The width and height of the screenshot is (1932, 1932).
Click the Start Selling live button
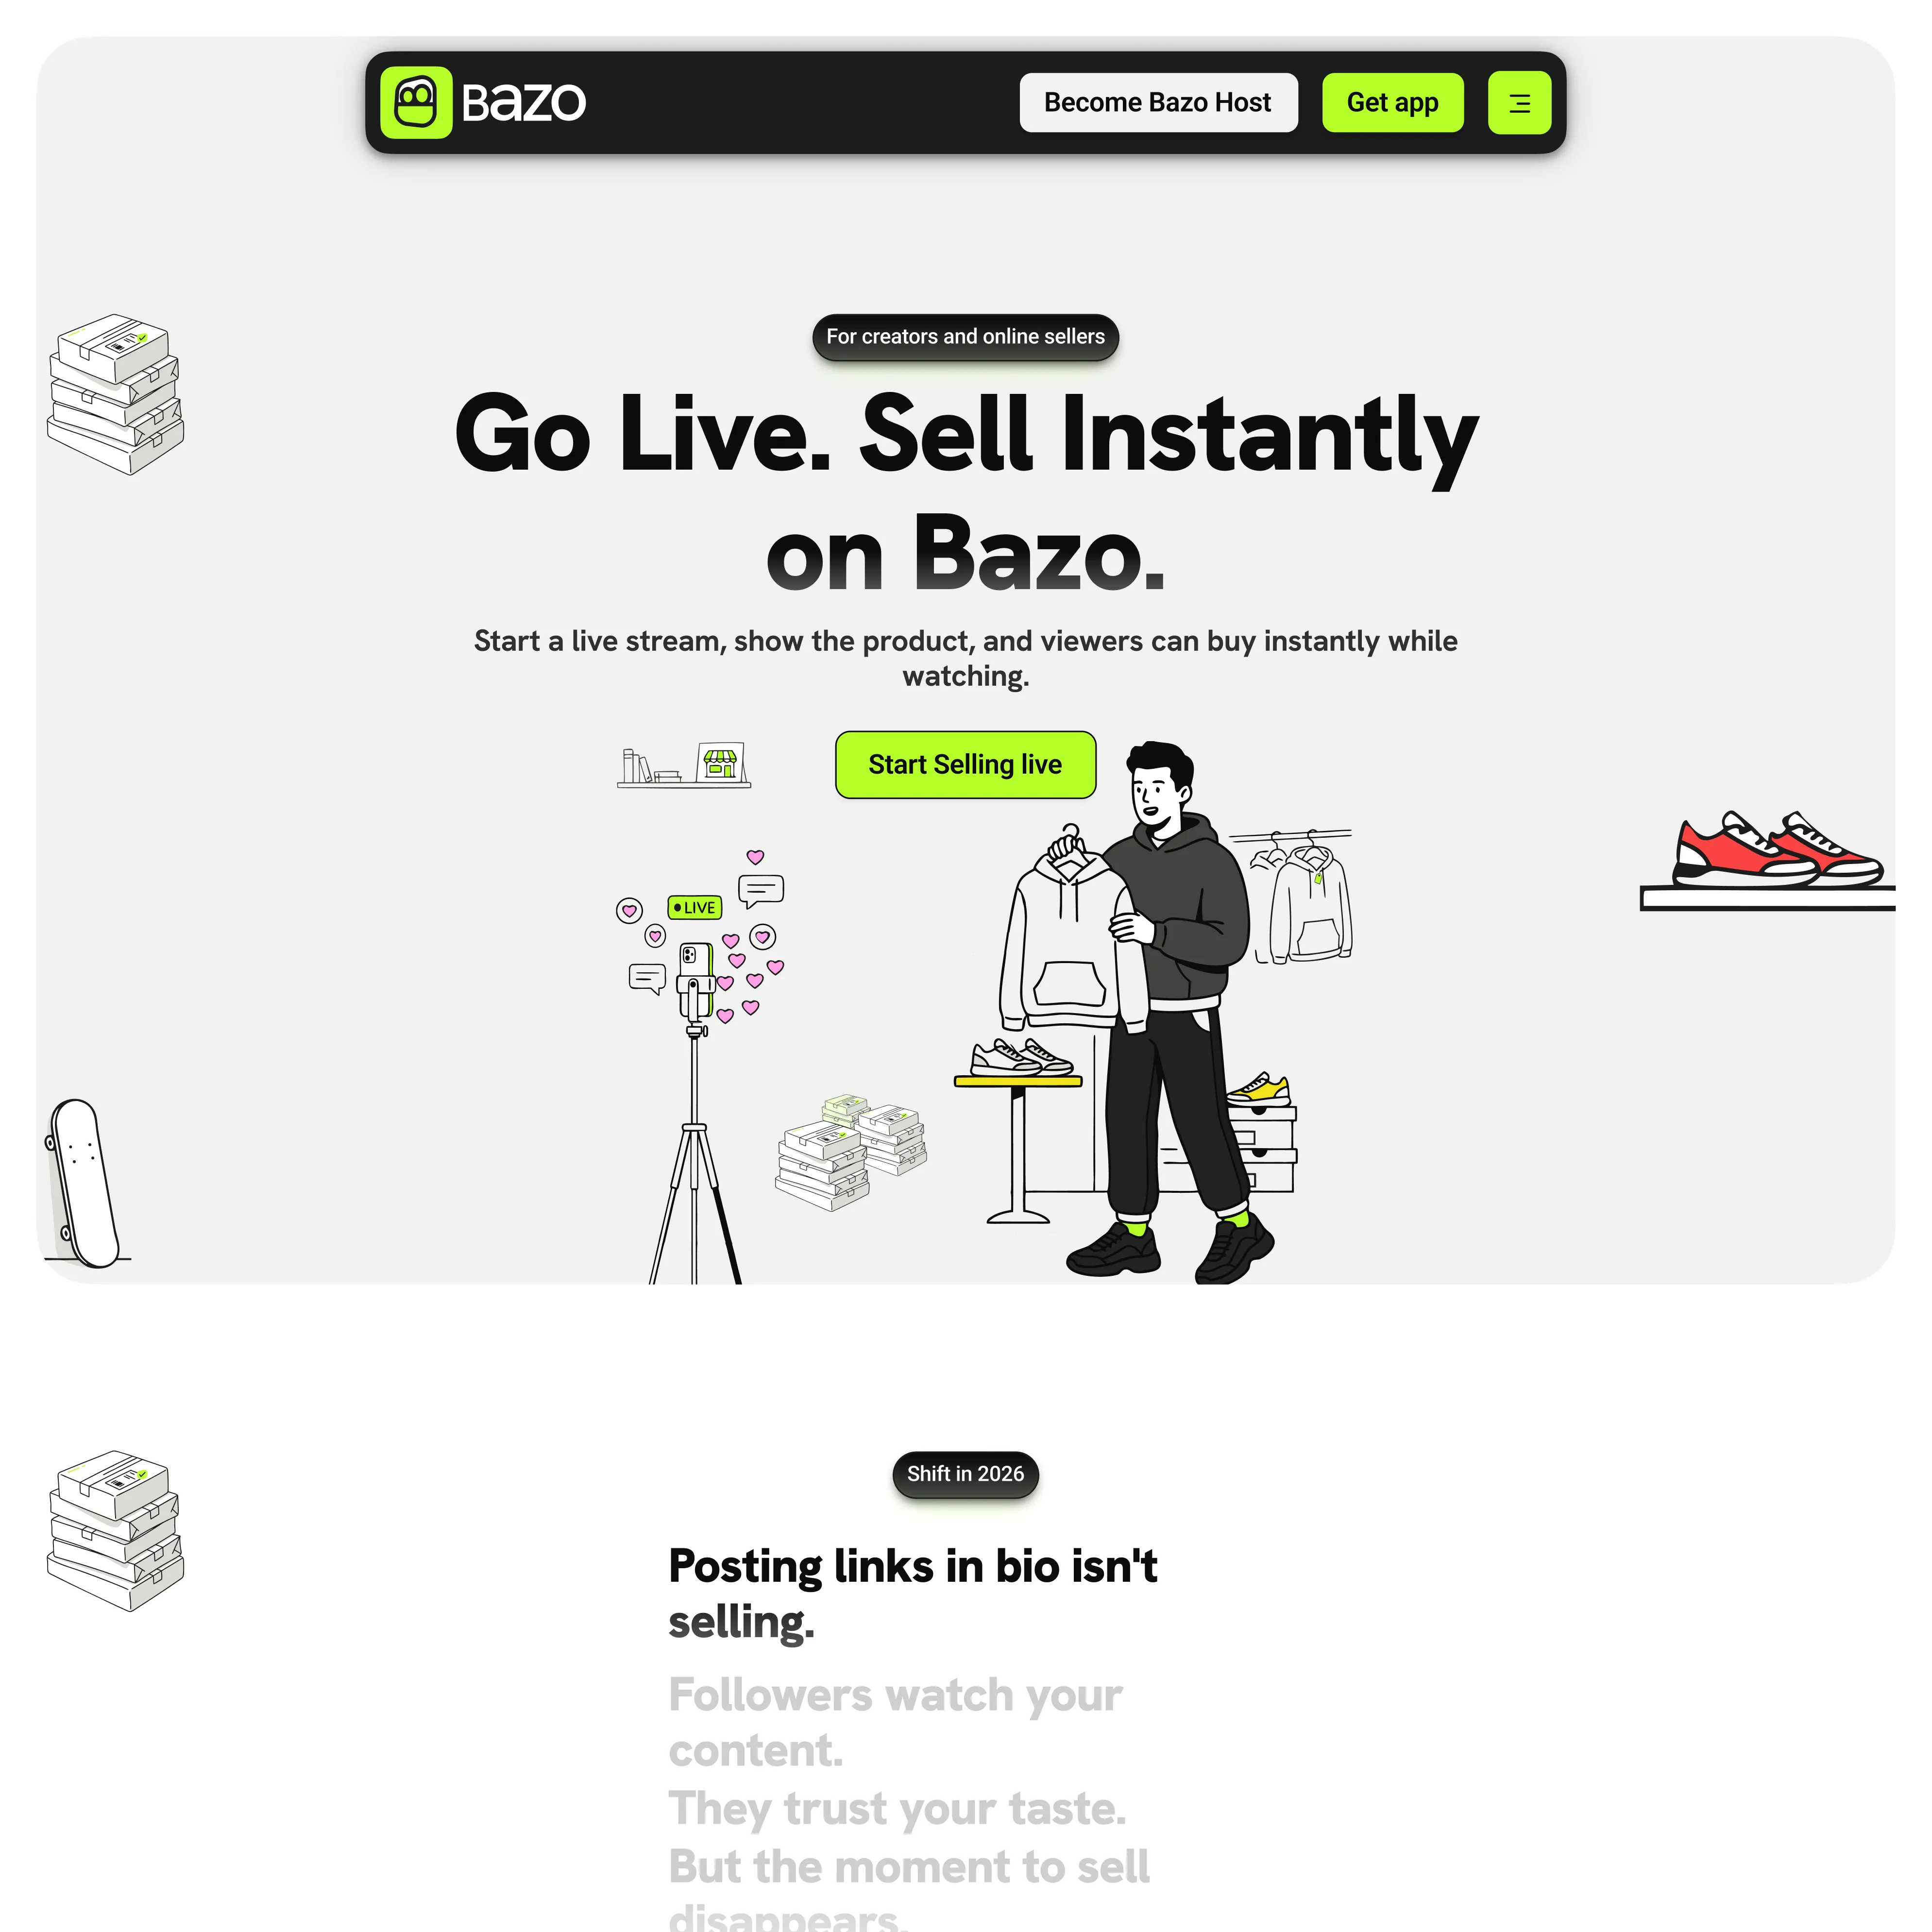coord(965,764)
